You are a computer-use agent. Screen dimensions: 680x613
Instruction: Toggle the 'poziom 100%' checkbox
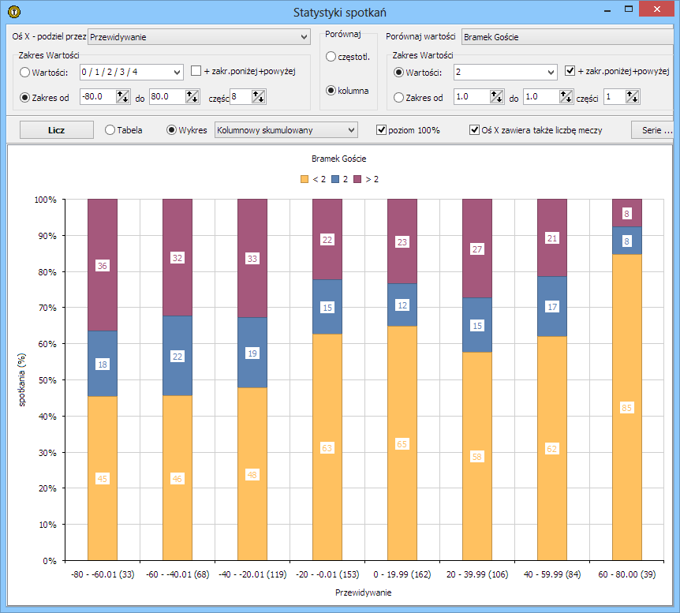pos(381,129)
